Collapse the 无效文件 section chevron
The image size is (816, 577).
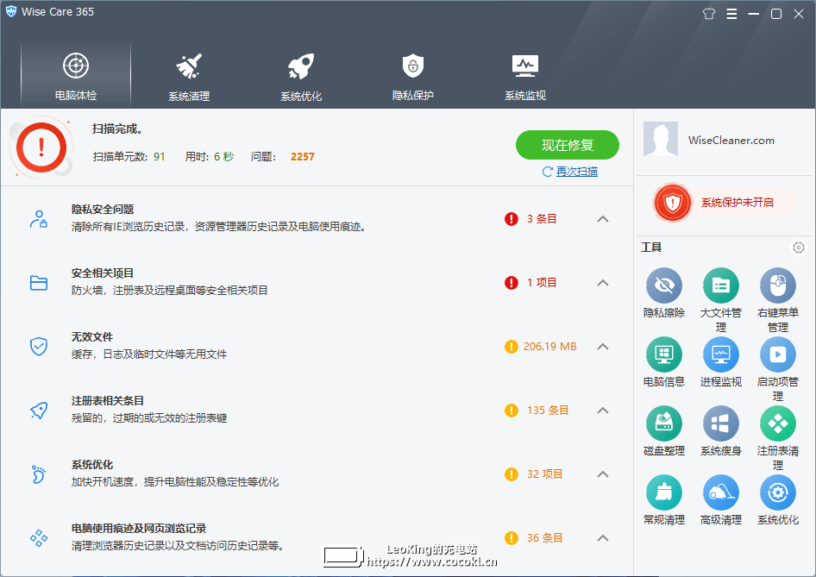[x=603, y=347]
